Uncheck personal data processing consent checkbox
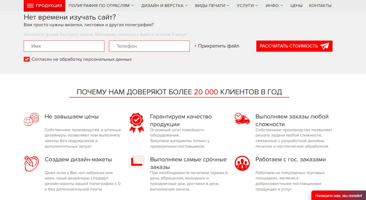 click(27, 59)
